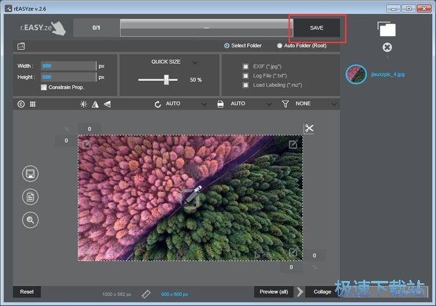Open the filter NONE dropdown

334,104
